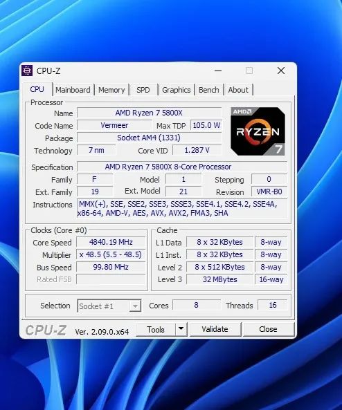Click the Threads value 16
Viewport: 342px width, 410px height.
[272, 305]
